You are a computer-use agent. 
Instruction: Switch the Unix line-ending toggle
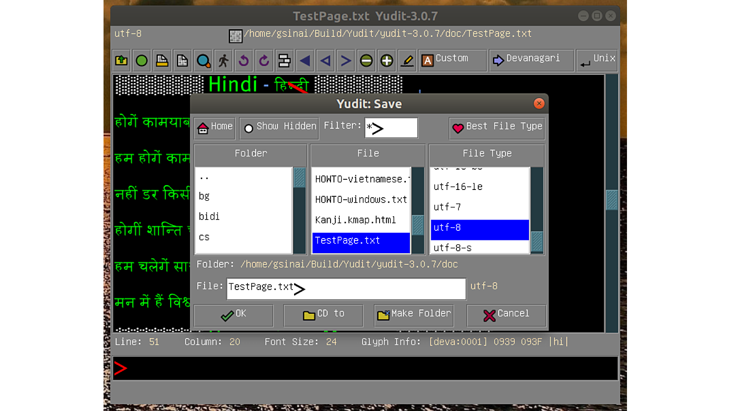pos(597,60)
